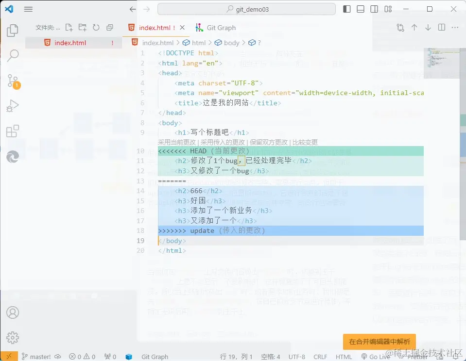This screenshot has height=361, width=466.
Task: Open the Edge browser tools icon
Action: tap(13, 156)
